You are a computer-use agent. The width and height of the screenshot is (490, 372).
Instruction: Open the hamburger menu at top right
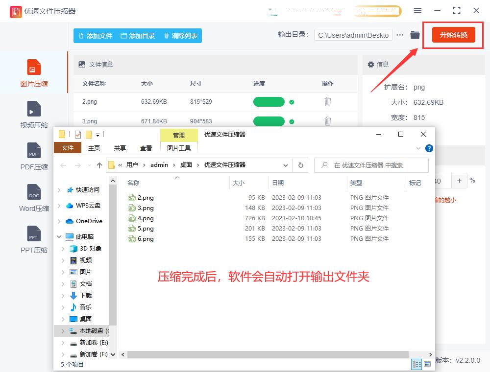point(418,10)
